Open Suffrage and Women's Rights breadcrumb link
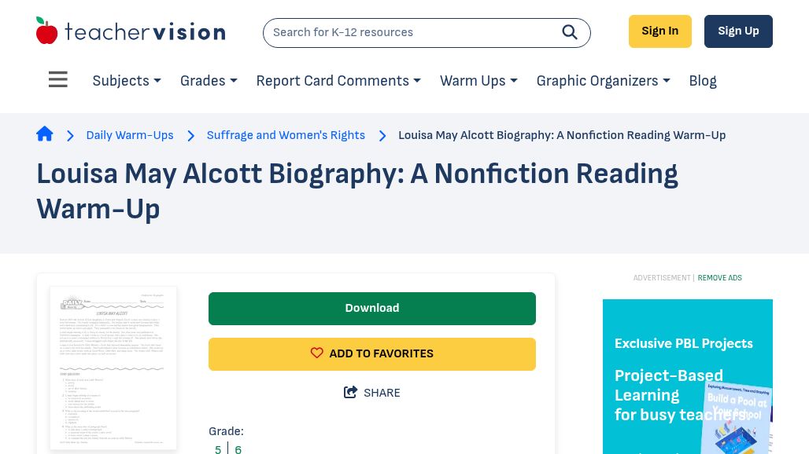The width and height of the screenshot is (809, 454). coord(286,135)
